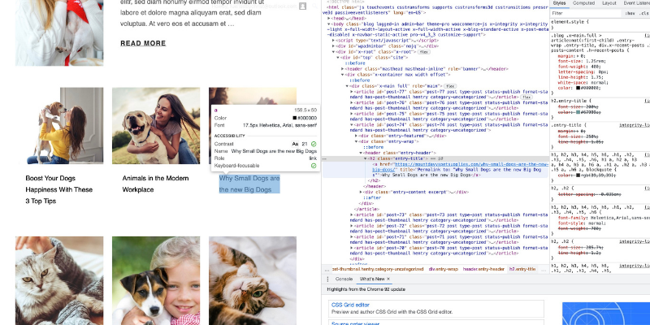650x325 pixels.
Task: Open the Console drawer tab
Action: (x=344, y=279)
